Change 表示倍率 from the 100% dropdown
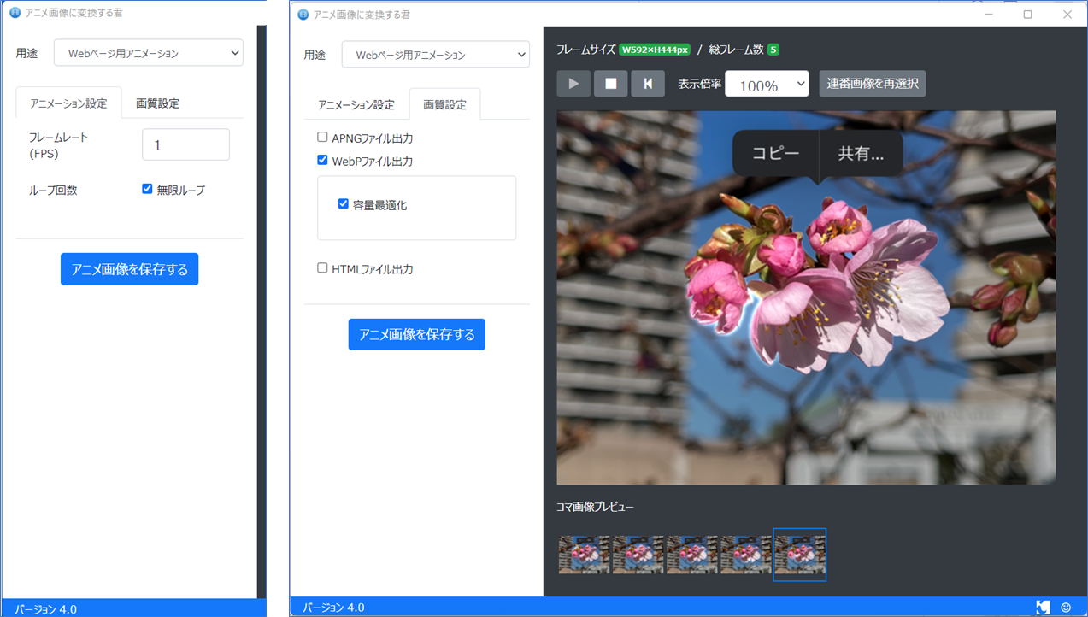Image resolution: width=1088 pixels, height=617 pixels. pyautogui.click(x=766, y=83)
